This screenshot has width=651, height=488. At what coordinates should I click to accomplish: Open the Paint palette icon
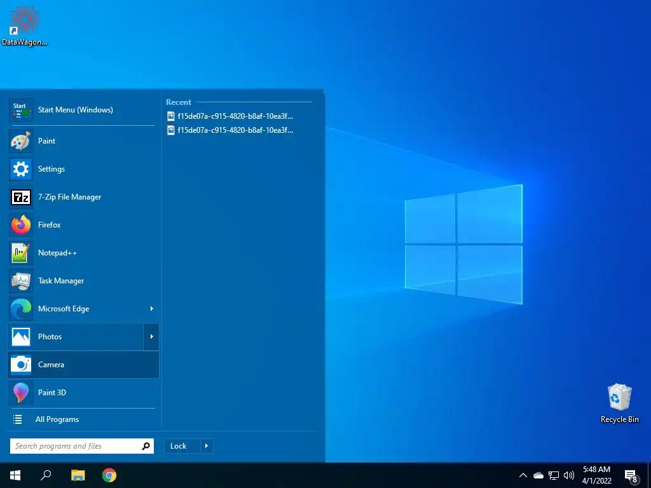21,141
